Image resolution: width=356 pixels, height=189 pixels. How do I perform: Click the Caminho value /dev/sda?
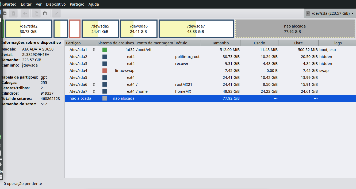30,65
